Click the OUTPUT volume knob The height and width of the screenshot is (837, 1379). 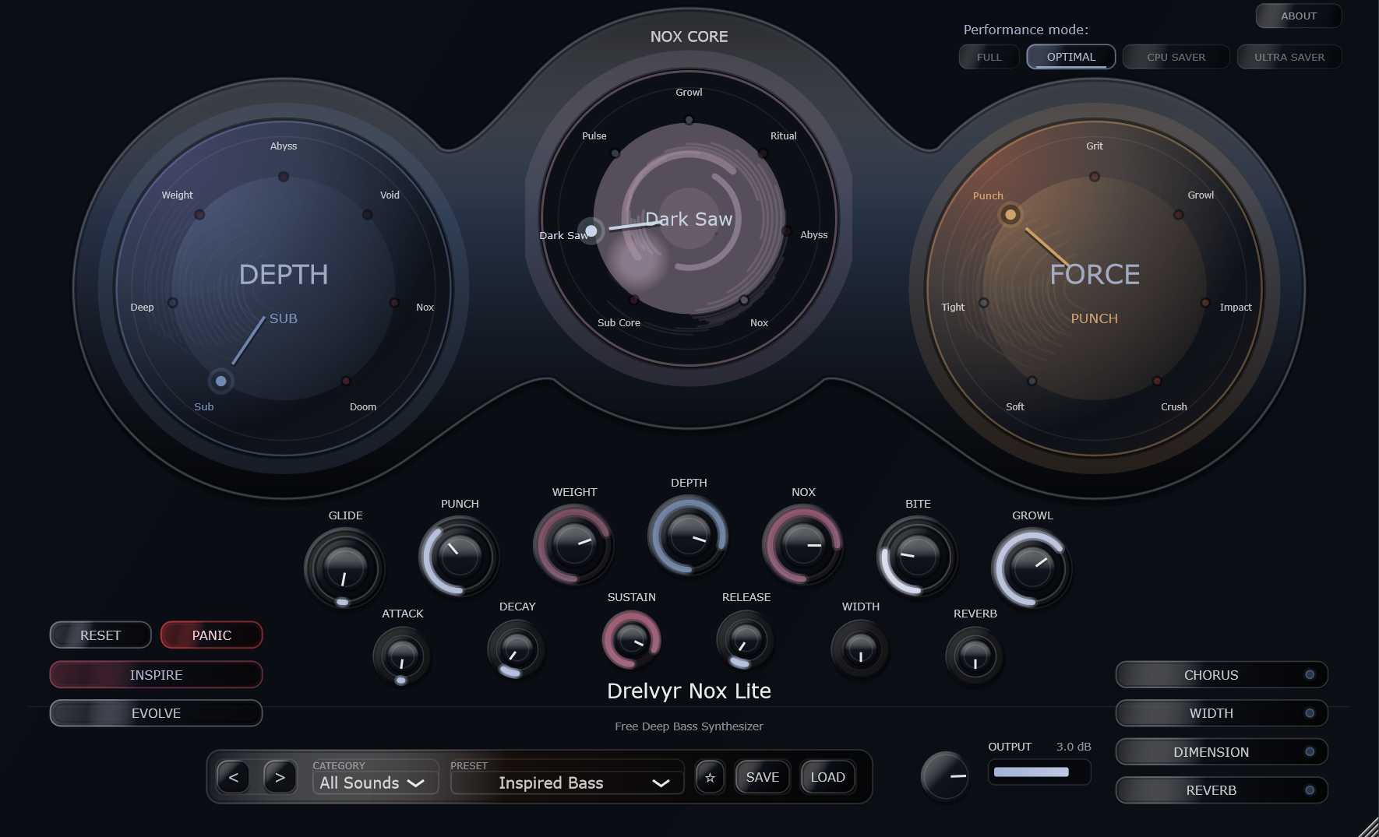coord(945,775)
